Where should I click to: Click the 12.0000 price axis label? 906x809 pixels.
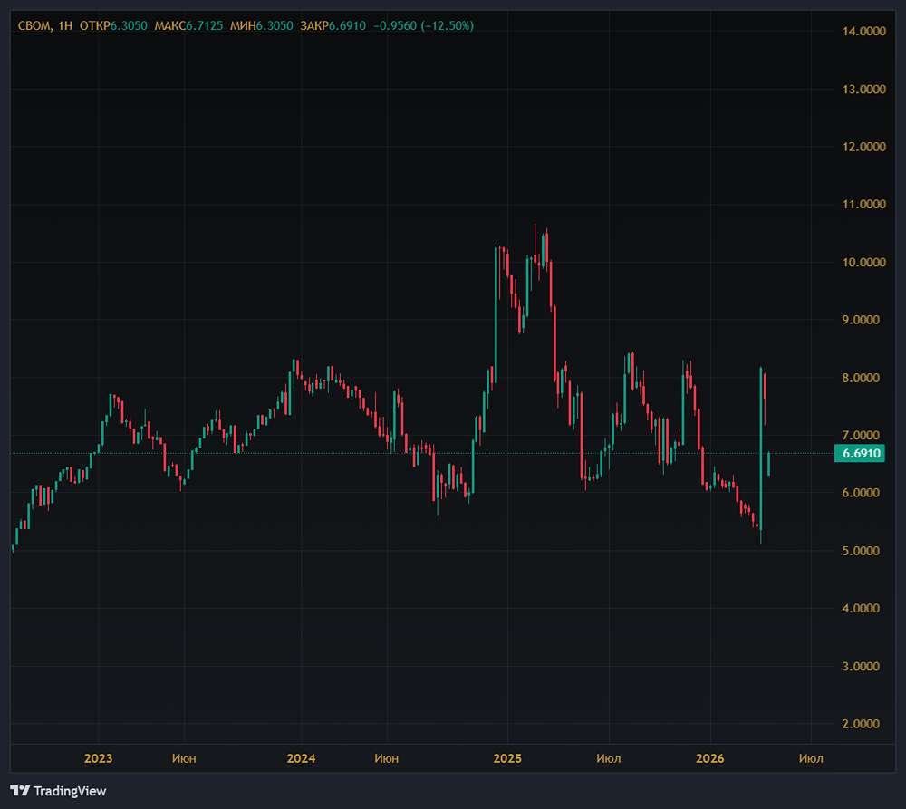point(863,147)
